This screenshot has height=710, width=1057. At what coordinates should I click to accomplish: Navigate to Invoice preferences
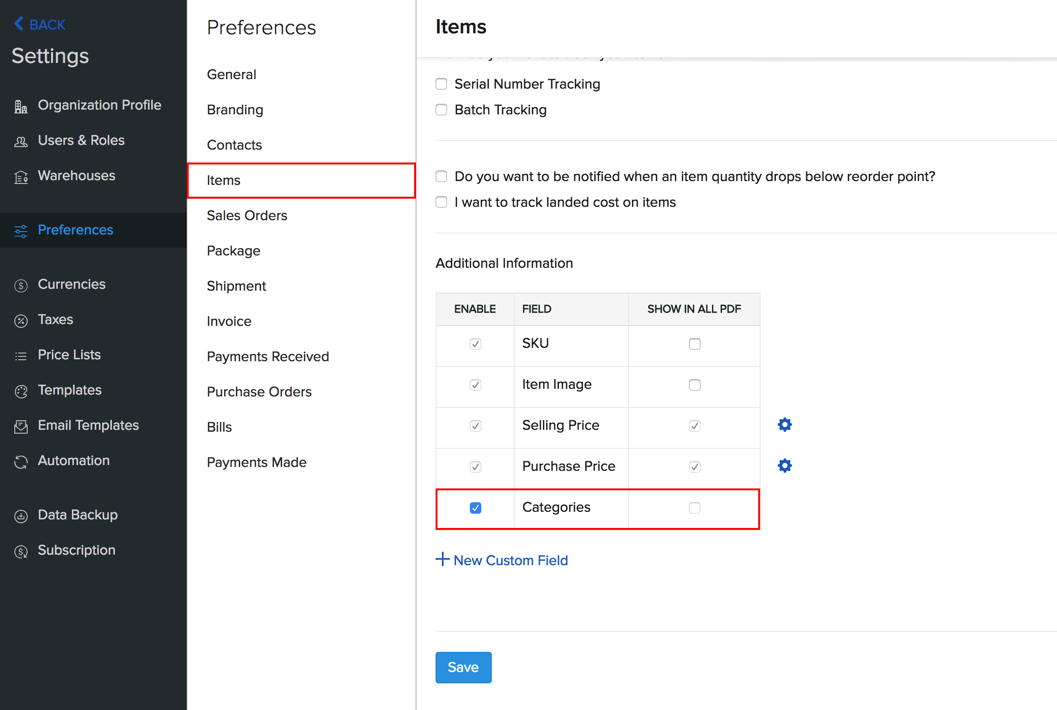pos(229,320)
